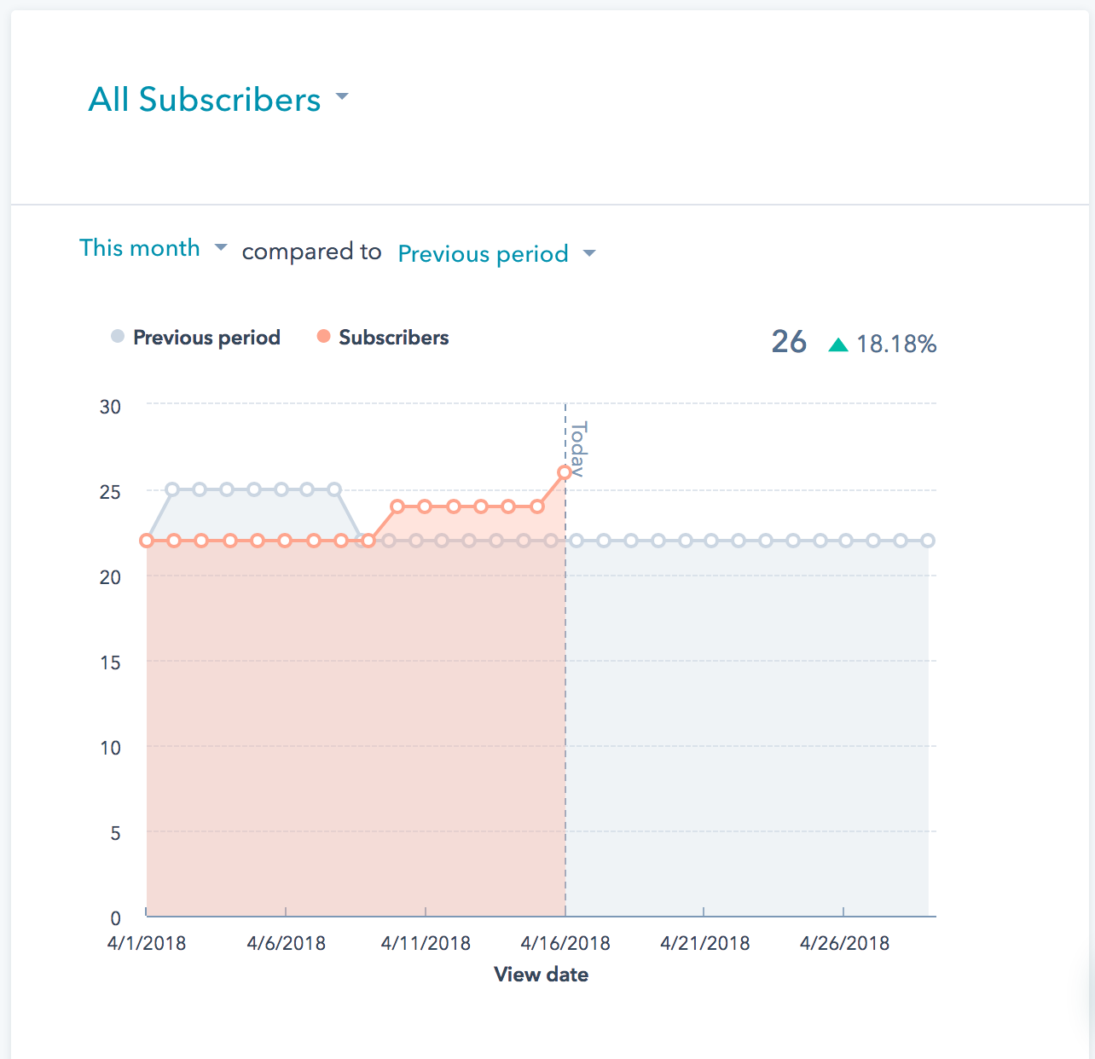Click the Today dashed line marker
The image size is (1095, 1059).
(x=565, y=597)
